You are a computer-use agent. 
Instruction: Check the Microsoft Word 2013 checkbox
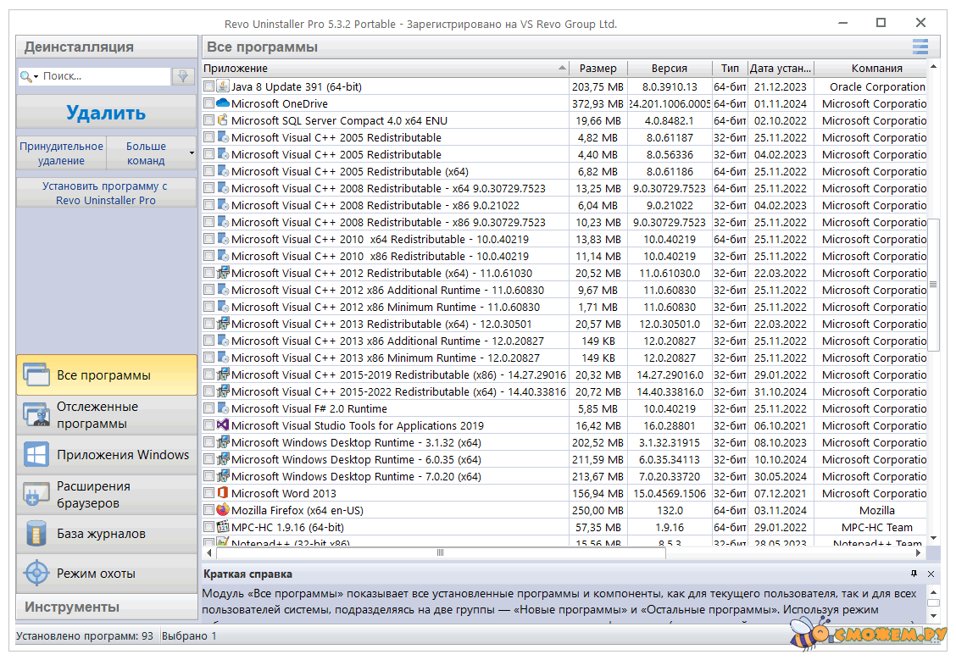pyautogui.click(x=209, y=493)
